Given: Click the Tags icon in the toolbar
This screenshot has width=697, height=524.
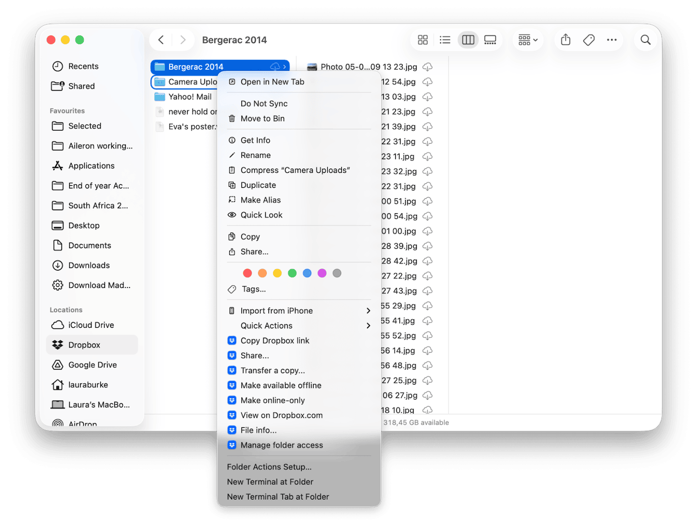Looking at the screenshot, I should coord(589,40).
